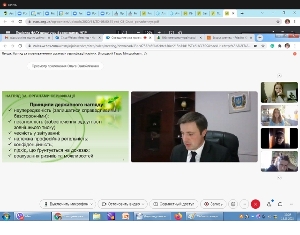Screen dimensions: 300x235
Task: Click the red leave meeting button
Action: click(x=255, y=204)
